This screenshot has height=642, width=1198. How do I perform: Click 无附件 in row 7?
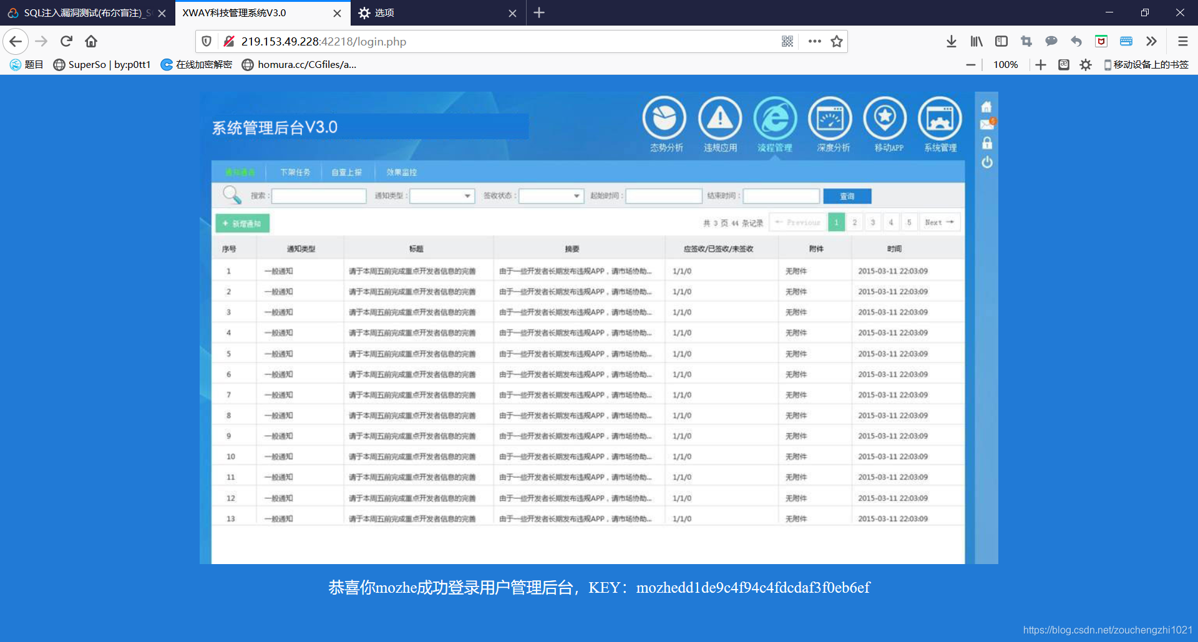796,395
